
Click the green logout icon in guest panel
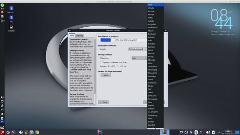2,5
